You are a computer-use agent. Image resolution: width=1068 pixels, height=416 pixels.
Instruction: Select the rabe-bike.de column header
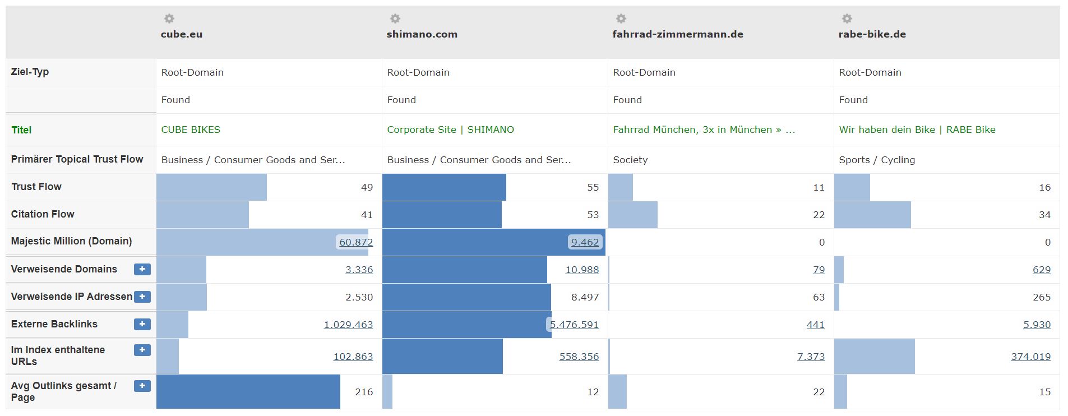[872, 34]
